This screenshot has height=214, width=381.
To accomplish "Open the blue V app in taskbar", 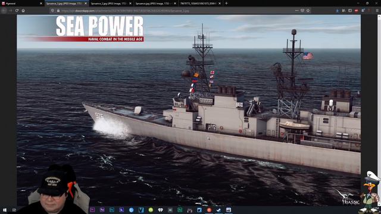I will coord(141,210).
